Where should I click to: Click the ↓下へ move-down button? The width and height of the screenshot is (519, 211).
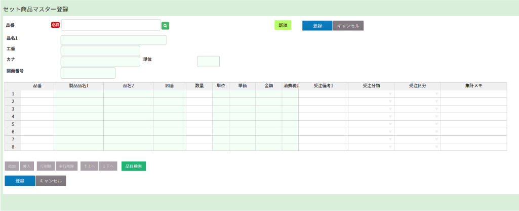tap(108, 166)
